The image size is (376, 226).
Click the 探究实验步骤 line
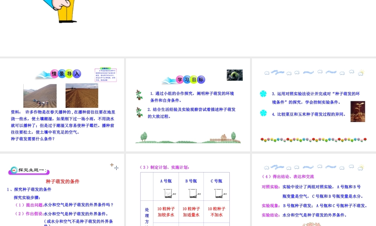27,198
